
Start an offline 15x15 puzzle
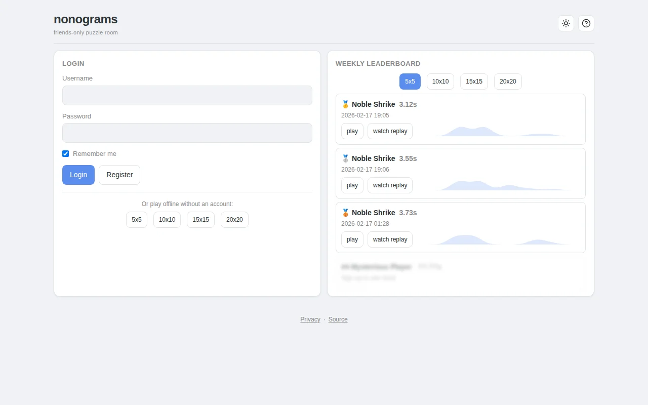click(201, 220)
